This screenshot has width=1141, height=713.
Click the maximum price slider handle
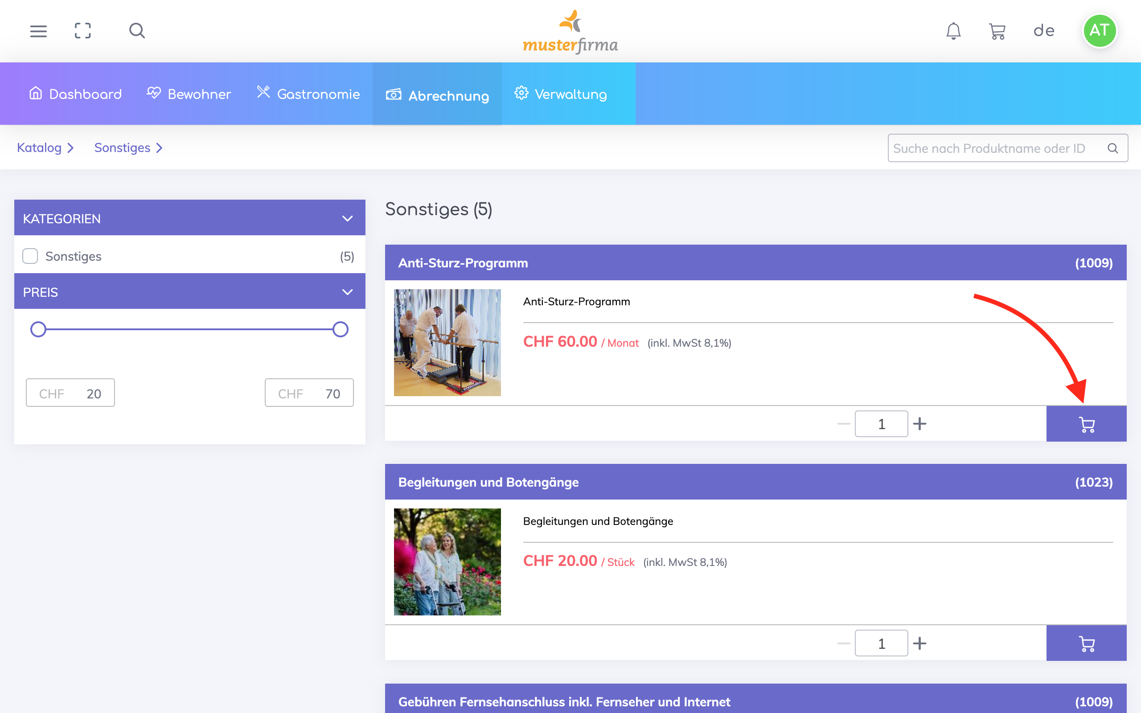pos(340,329)
